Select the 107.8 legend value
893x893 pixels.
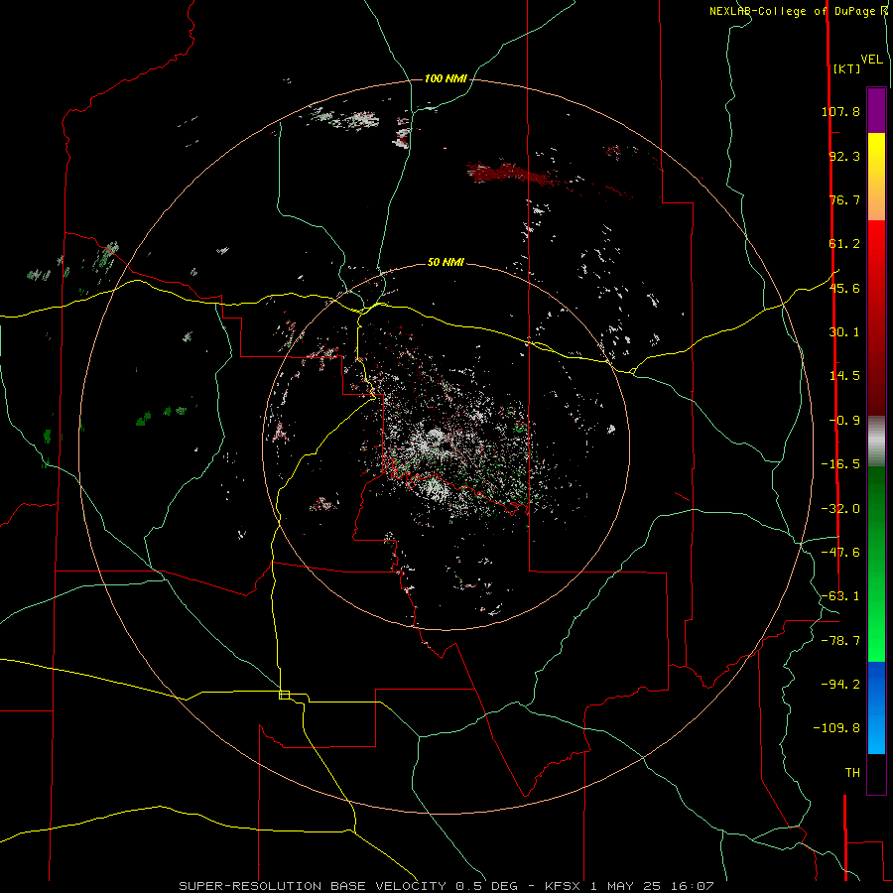[x=840, y=111]
